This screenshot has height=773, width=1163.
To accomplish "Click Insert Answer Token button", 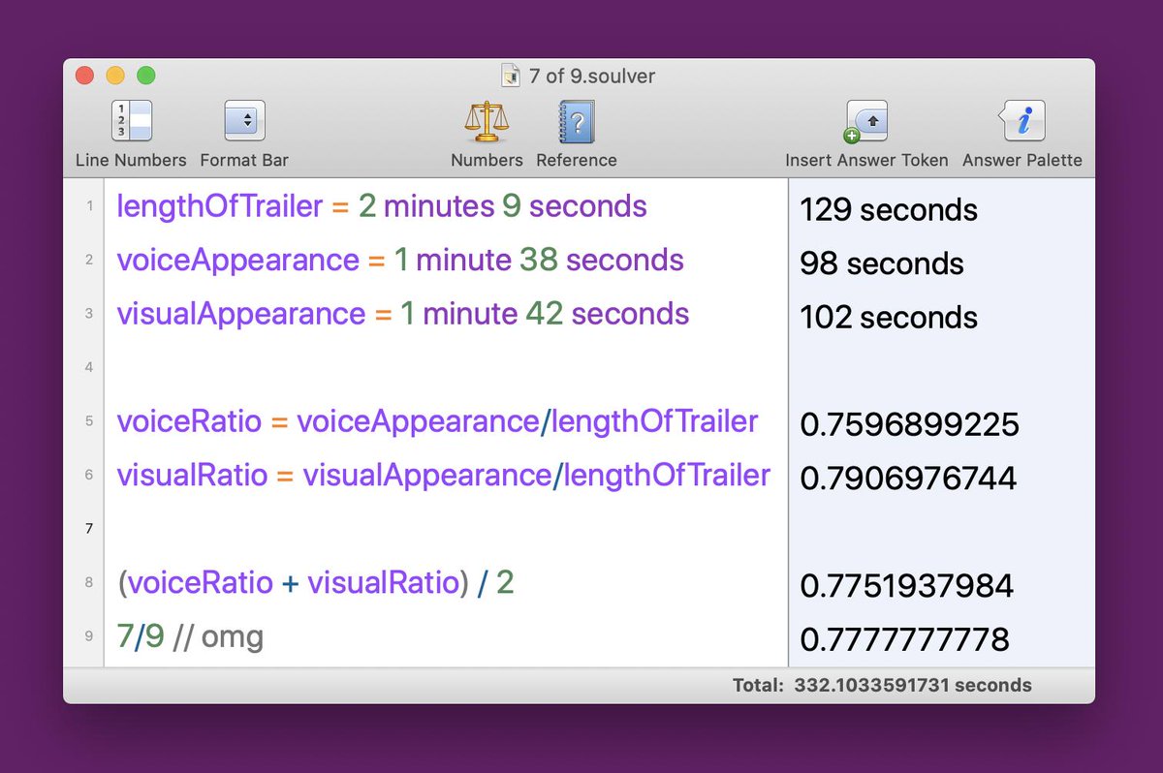I will pos(866,134).
